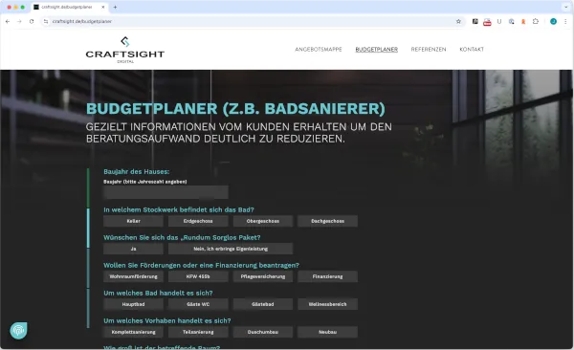Screen dimensions: 574x350
Task: Open the Budgetplaner menu item
Action: point(376,49)
